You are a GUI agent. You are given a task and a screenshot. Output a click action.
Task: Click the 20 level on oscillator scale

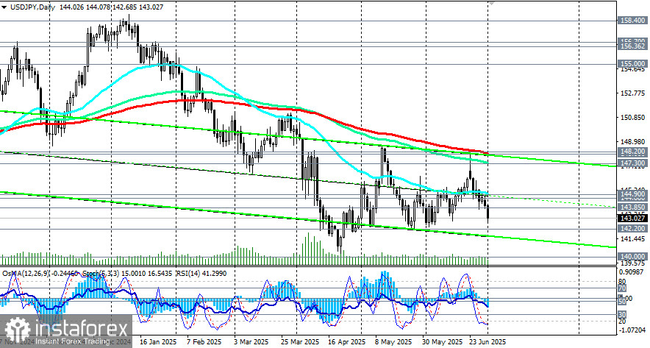(x=622, y=322)
